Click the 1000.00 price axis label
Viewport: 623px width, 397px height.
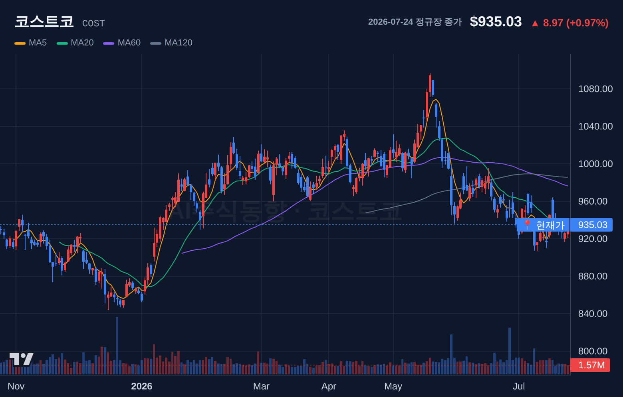click(595, 164)
